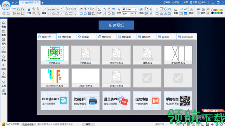
Task: Select the pentagon polygon tool
Action: (54, 13)
